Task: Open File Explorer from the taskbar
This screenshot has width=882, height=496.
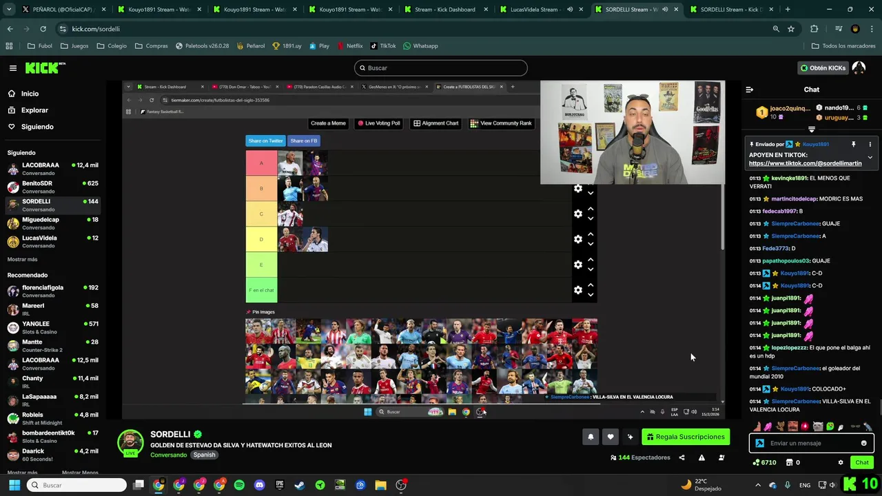Action: pos(380,485)
